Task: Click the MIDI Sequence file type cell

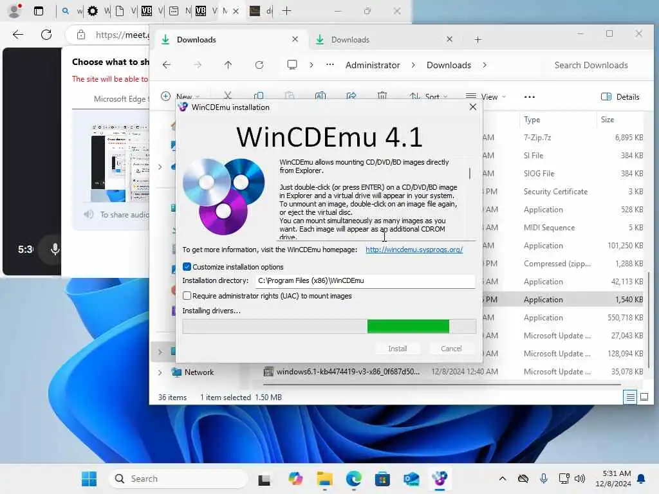Action: coord(549,228)
